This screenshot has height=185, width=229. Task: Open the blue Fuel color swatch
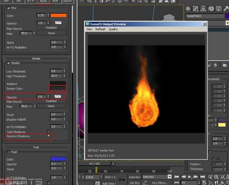coord(58,159)
